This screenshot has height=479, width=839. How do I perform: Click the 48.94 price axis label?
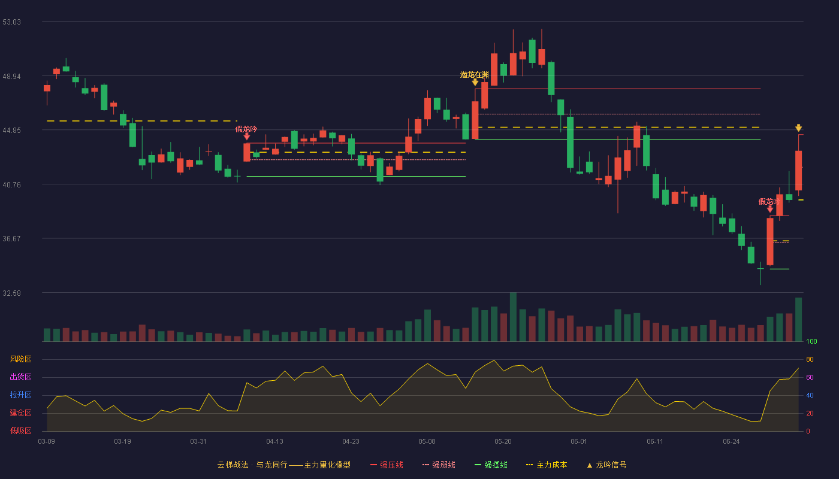point(11,77)
